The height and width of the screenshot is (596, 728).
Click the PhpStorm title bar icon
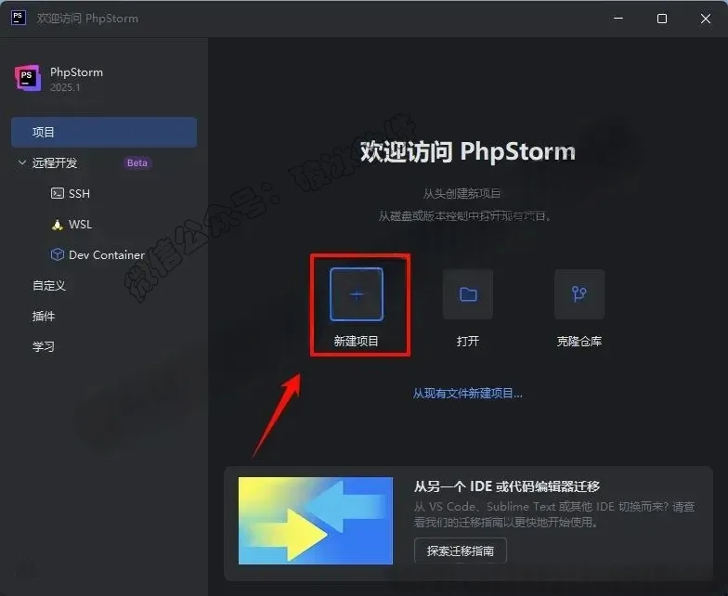19,19
